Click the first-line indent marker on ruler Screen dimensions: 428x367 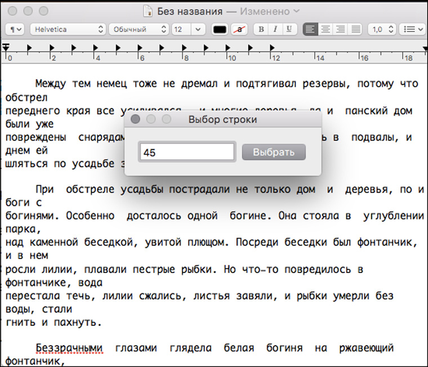click(6, 46)
